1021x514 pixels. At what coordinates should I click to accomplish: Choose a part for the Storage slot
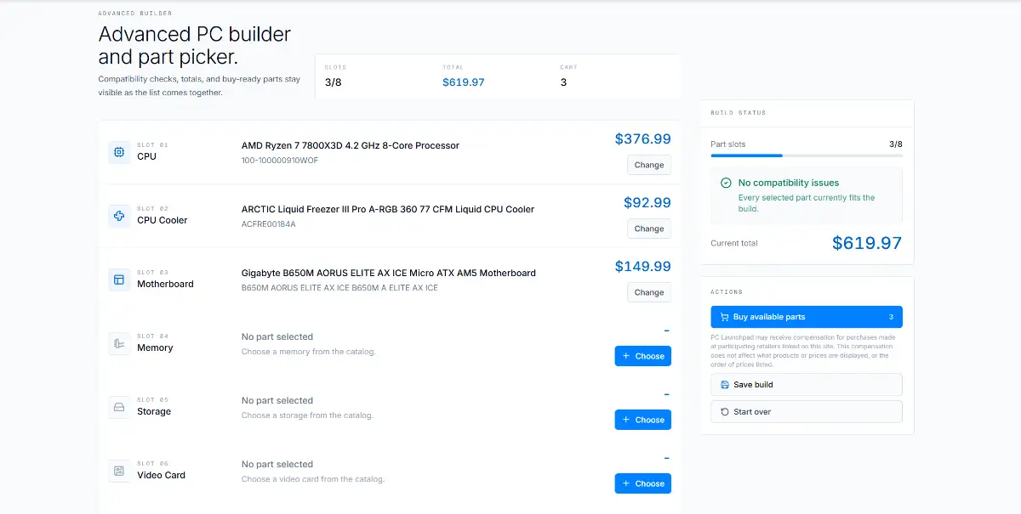tap(643, 420)
